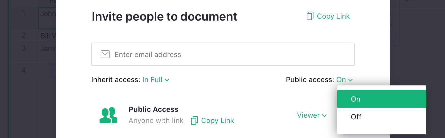Click the row 4 number header

coord(24,71)
